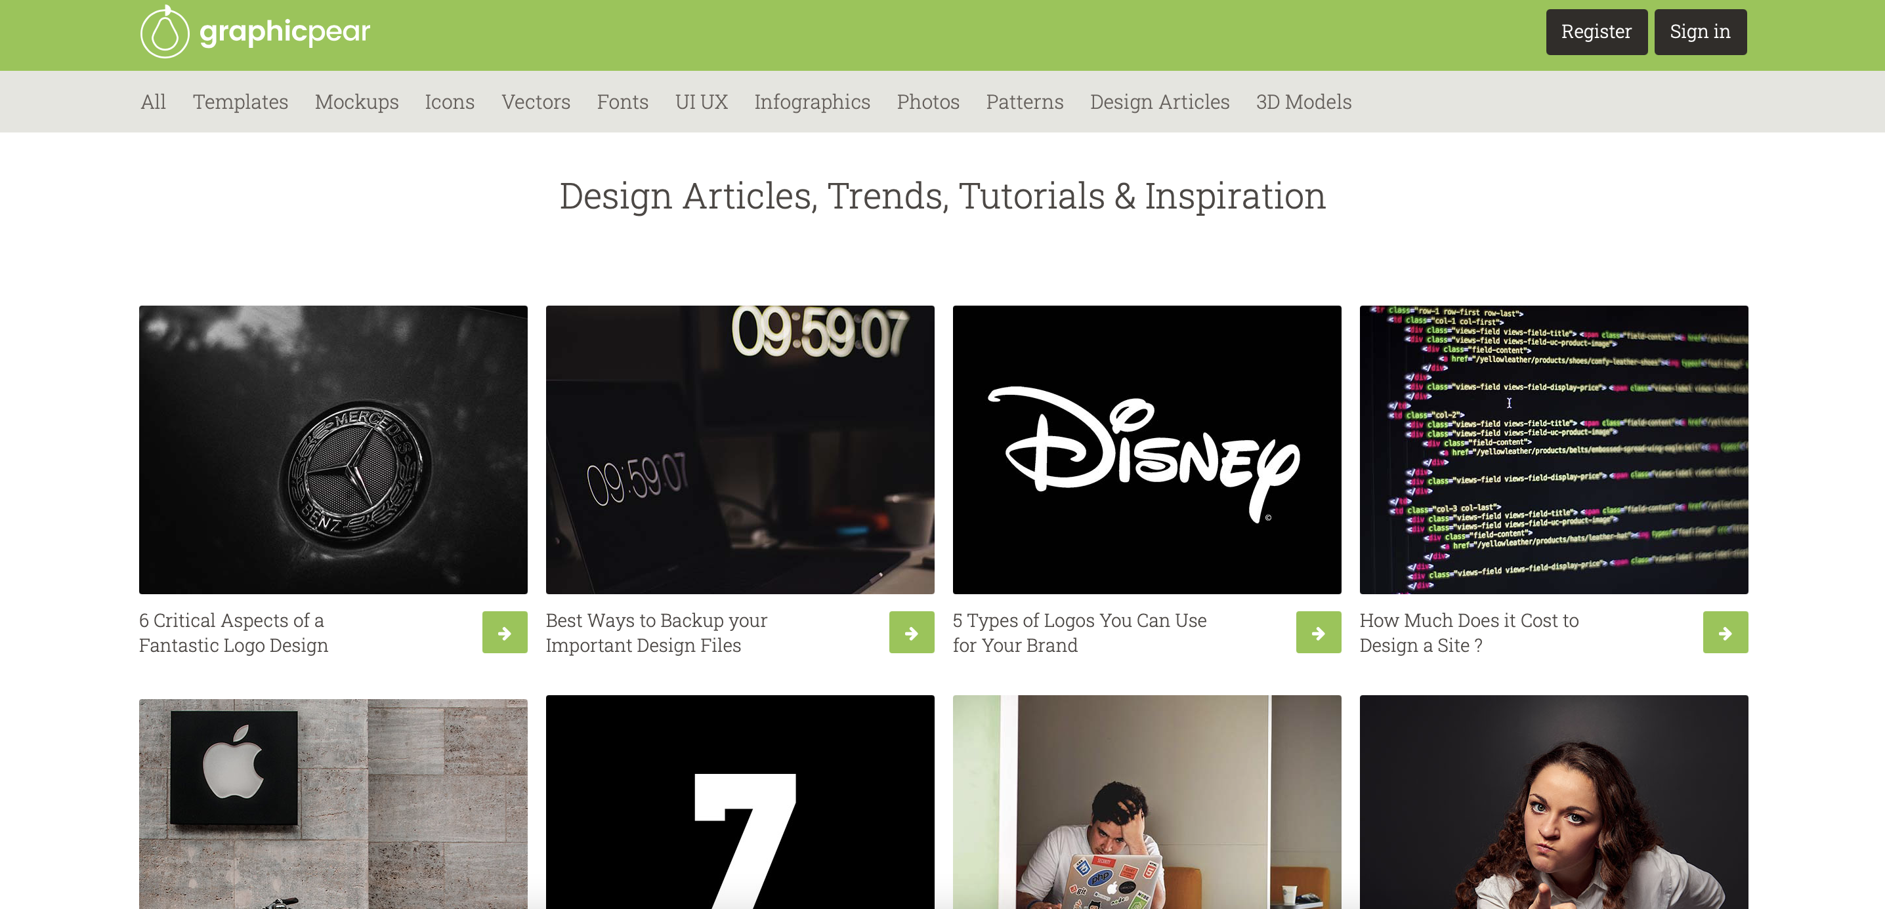Go to the Icons category
Image resolution: width=1885 pixels, height=909 pixels.
pos(450,102)
